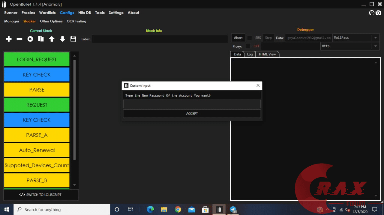Open the Wordlists menu
This screenshot has width=384, height=215.
(47, 13)
